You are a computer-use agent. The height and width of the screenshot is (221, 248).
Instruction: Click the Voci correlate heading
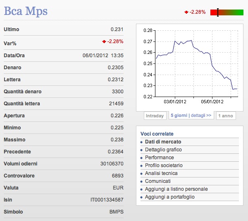tap(157, 134)
